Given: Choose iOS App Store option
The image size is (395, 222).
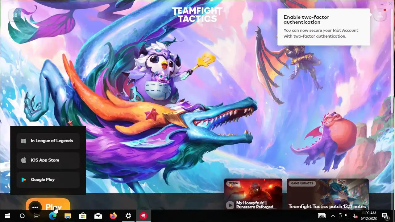Looking at the screenshot, I should [x=48, y=160].
